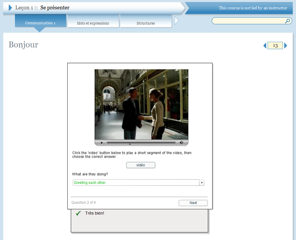Image resolution: width=296 pixels, height=240 pixels.
Task: Click 'Très bien!' feedback text
Action: [x=95, y=213]
